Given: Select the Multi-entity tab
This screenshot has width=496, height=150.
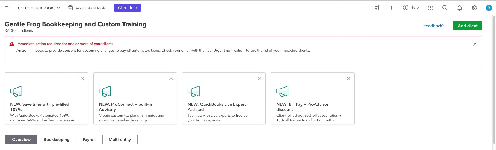Looking at the screenshot, I should pos(120,140).
